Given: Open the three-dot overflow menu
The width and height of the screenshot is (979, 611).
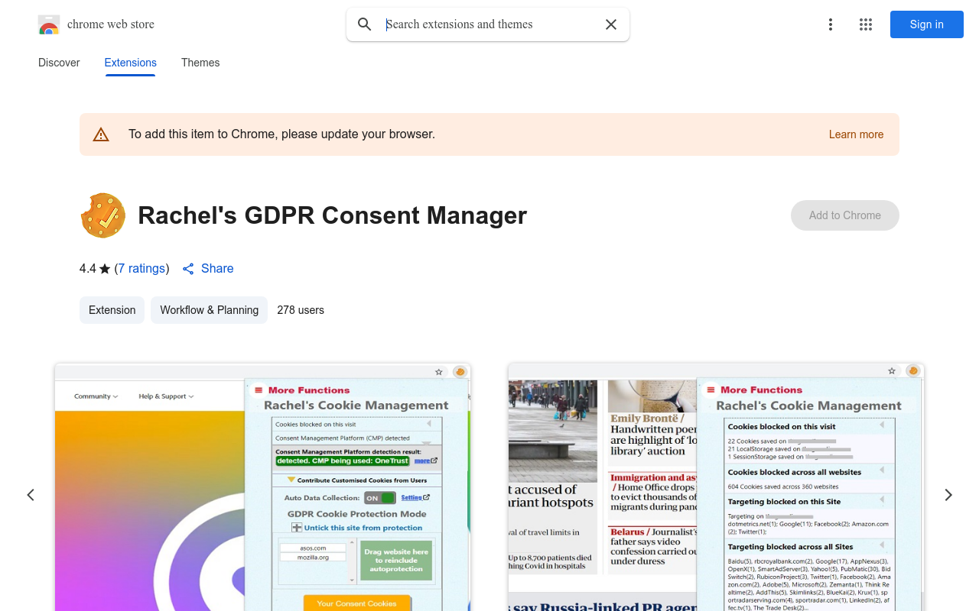Looking at the screenshot, I should click(831, 24).
